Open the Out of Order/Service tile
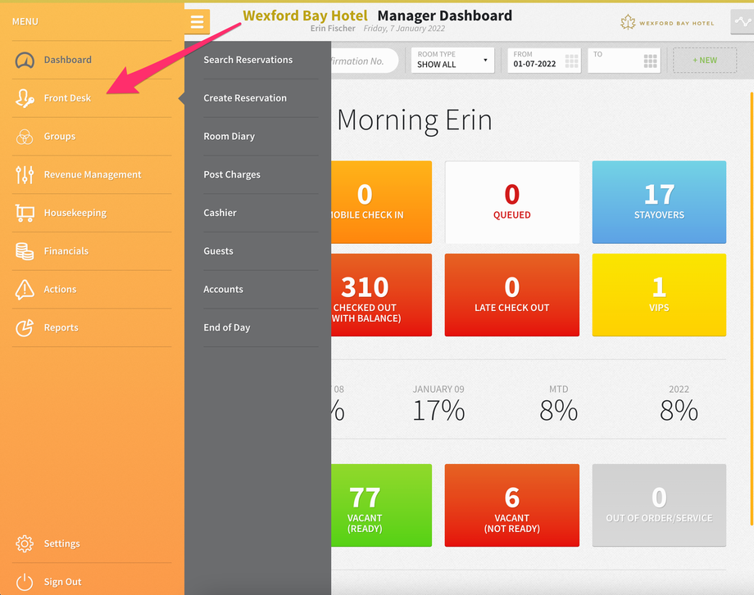The height and width of the screenshot is (595, 754). pos(659,505)
